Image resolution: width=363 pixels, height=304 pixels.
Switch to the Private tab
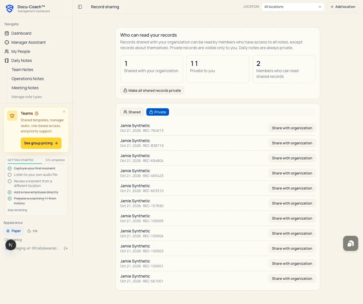[x=158, y=112]
